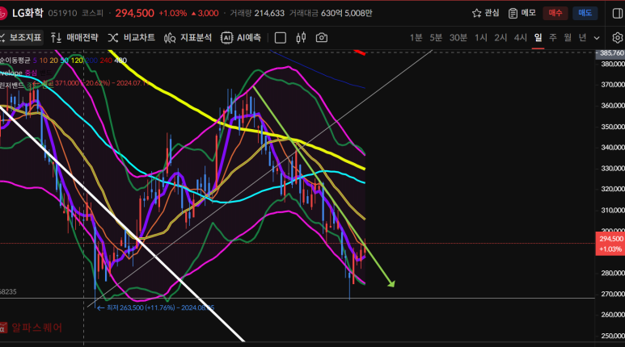
Task: Click the 051910 stock code
Action: (x=62, y=13)
